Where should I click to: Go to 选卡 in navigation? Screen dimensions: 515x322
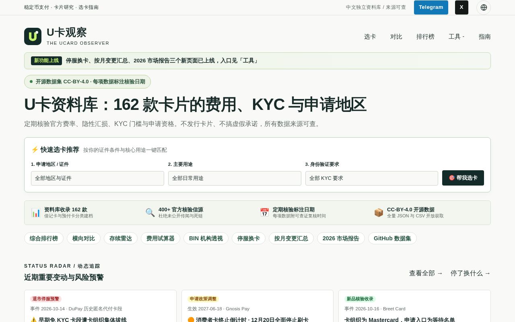[370, 37]
